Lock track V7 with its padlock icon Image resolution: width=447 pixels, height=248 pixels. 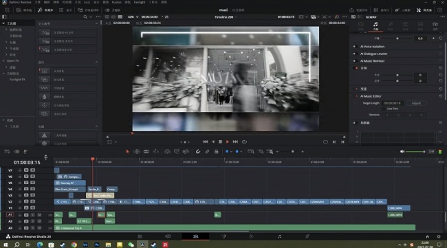click(x=20, y=170)
